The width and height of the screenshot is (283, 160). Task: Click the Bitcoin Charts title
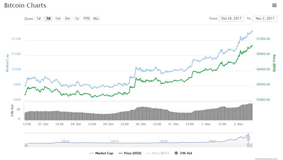coord(25,6)
